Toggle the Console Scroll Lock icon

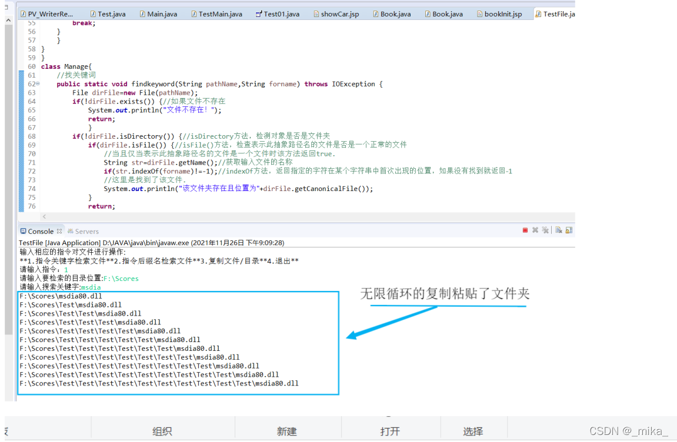point(569,230)
